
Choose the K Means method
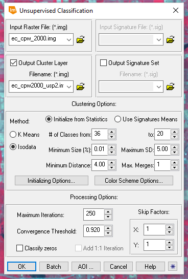click(13, 134)
